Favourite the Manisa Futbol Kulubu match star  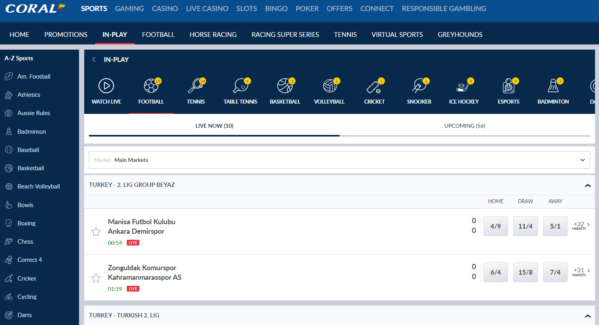tap(96, 232)
